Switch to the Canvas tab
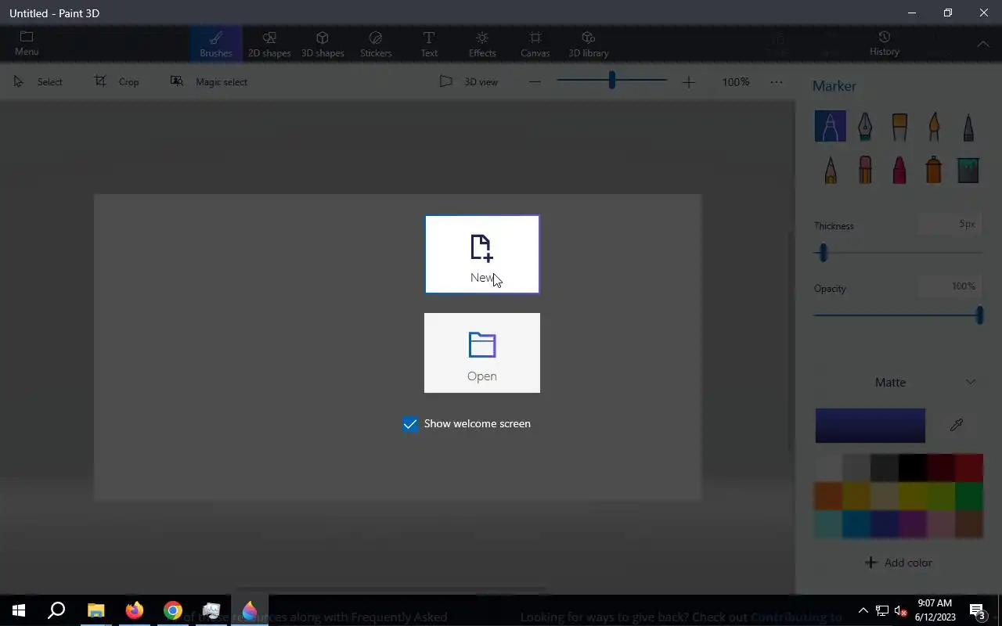The image size is (1002, 626). (x=535, y=44)
